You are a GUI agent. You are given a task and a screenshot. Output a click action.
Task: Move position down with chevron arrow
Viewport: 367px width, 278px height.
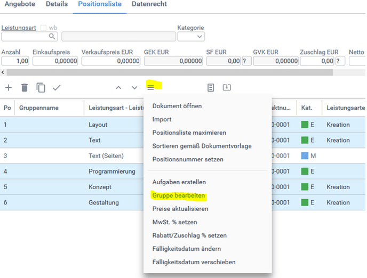(x=134, y=88)
